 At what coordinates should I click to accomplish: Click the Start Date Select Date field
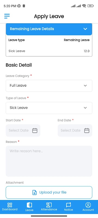click(23, 131)
